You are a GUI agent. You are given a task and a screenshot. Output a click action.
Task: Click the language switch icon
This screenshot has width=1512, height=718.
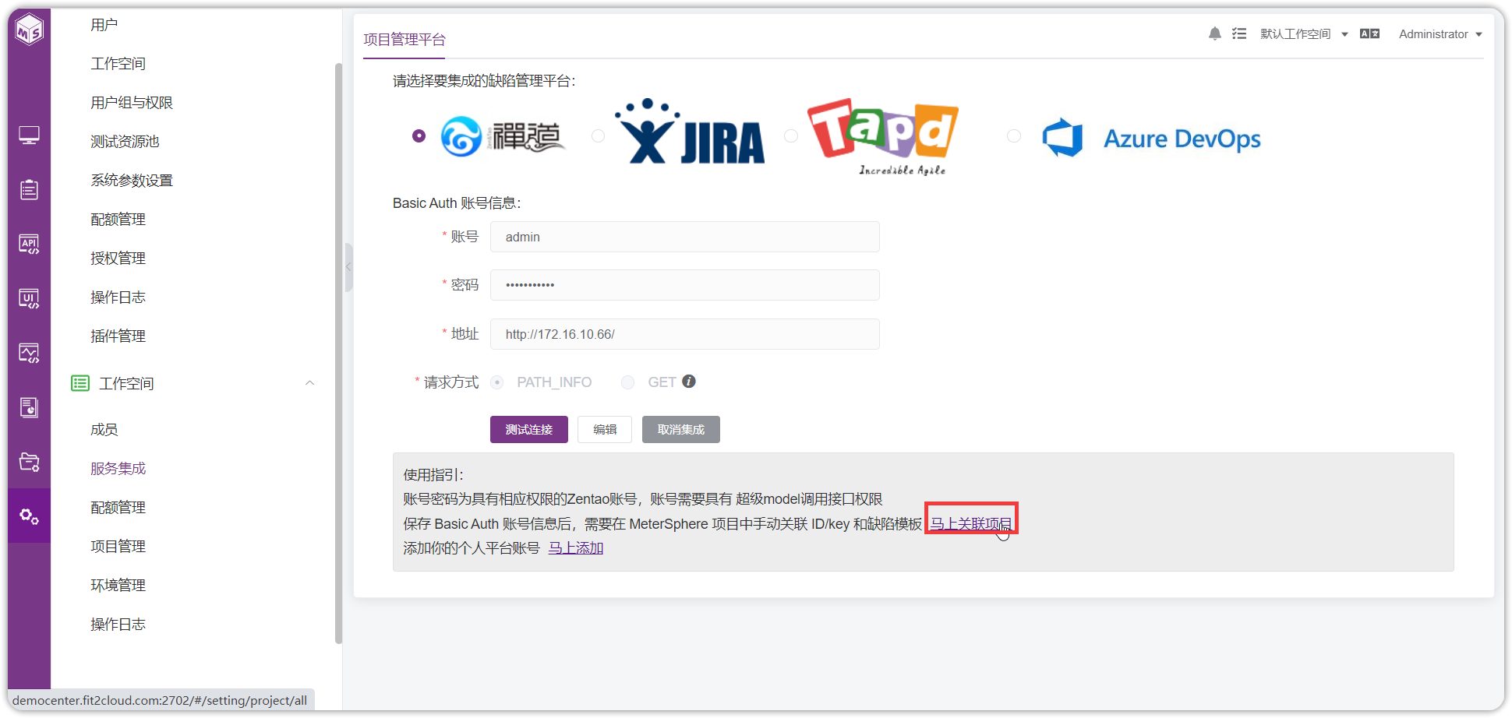click(x=1369, y=33)
